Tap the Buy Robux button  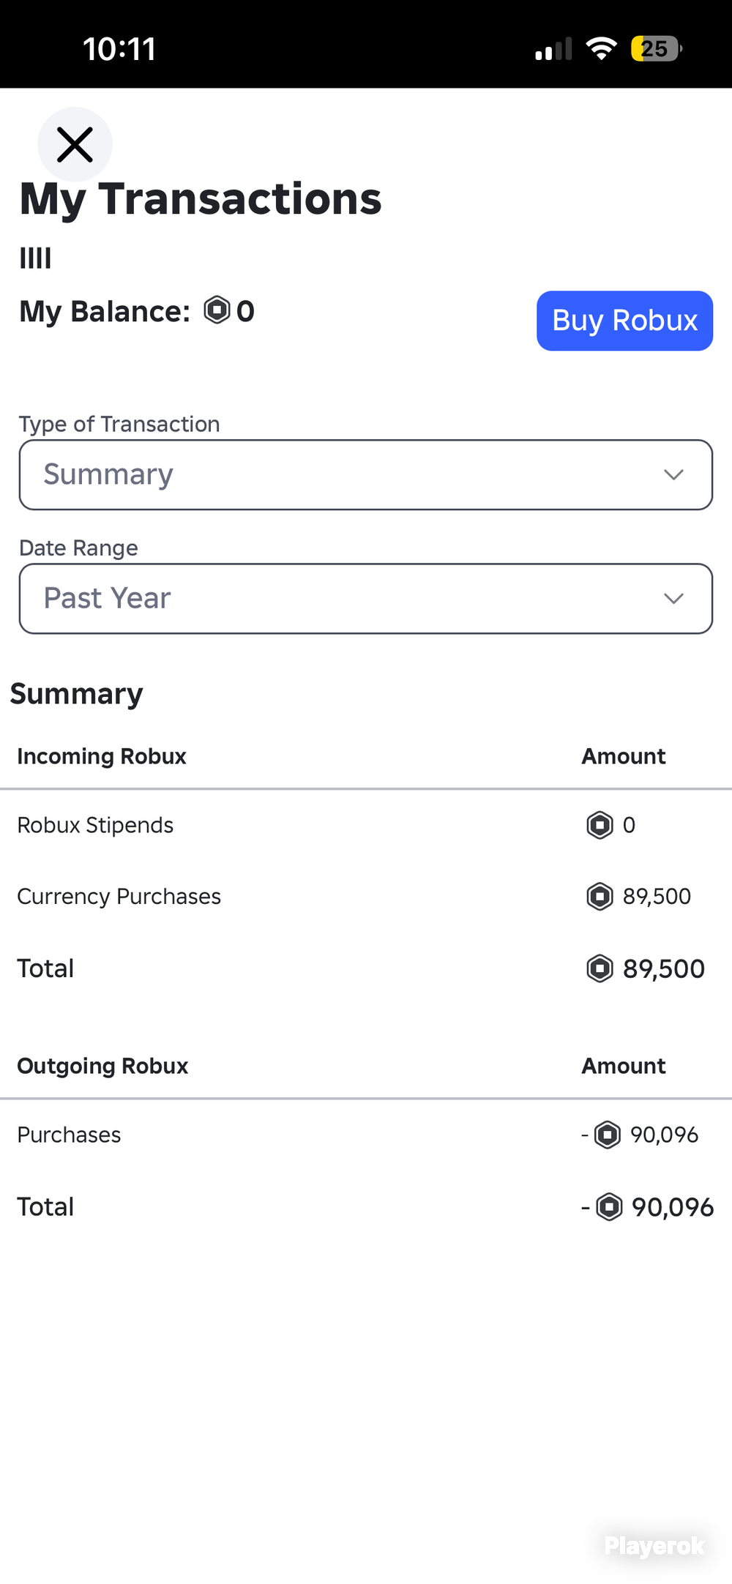[624, 321]
